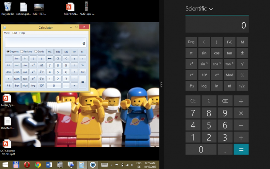
Task: Click the backspace arrow key in desktop Calculator
Action: [50, 58]
